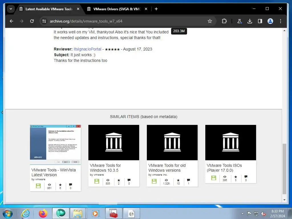Click favorites star on Windows 10.3.5 card
Screen dimensions: 292x219
119,180
